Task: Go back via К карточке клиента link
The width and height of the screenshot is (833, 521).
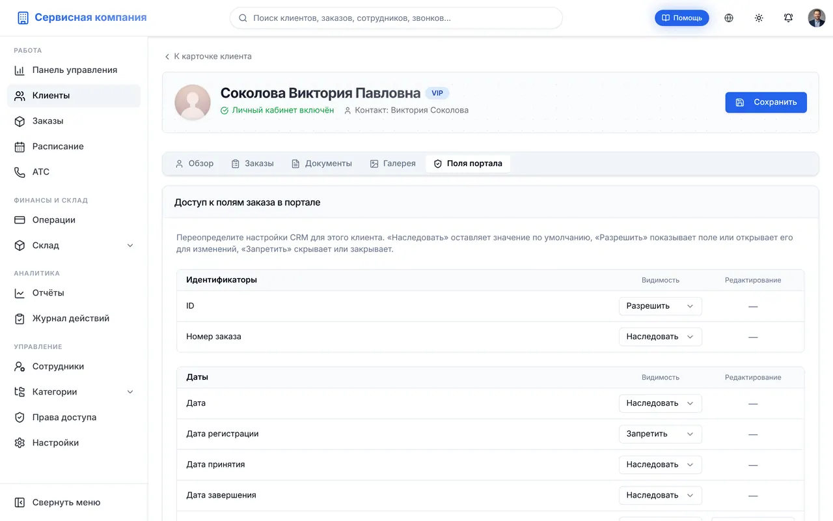Action: click(208, 56)
